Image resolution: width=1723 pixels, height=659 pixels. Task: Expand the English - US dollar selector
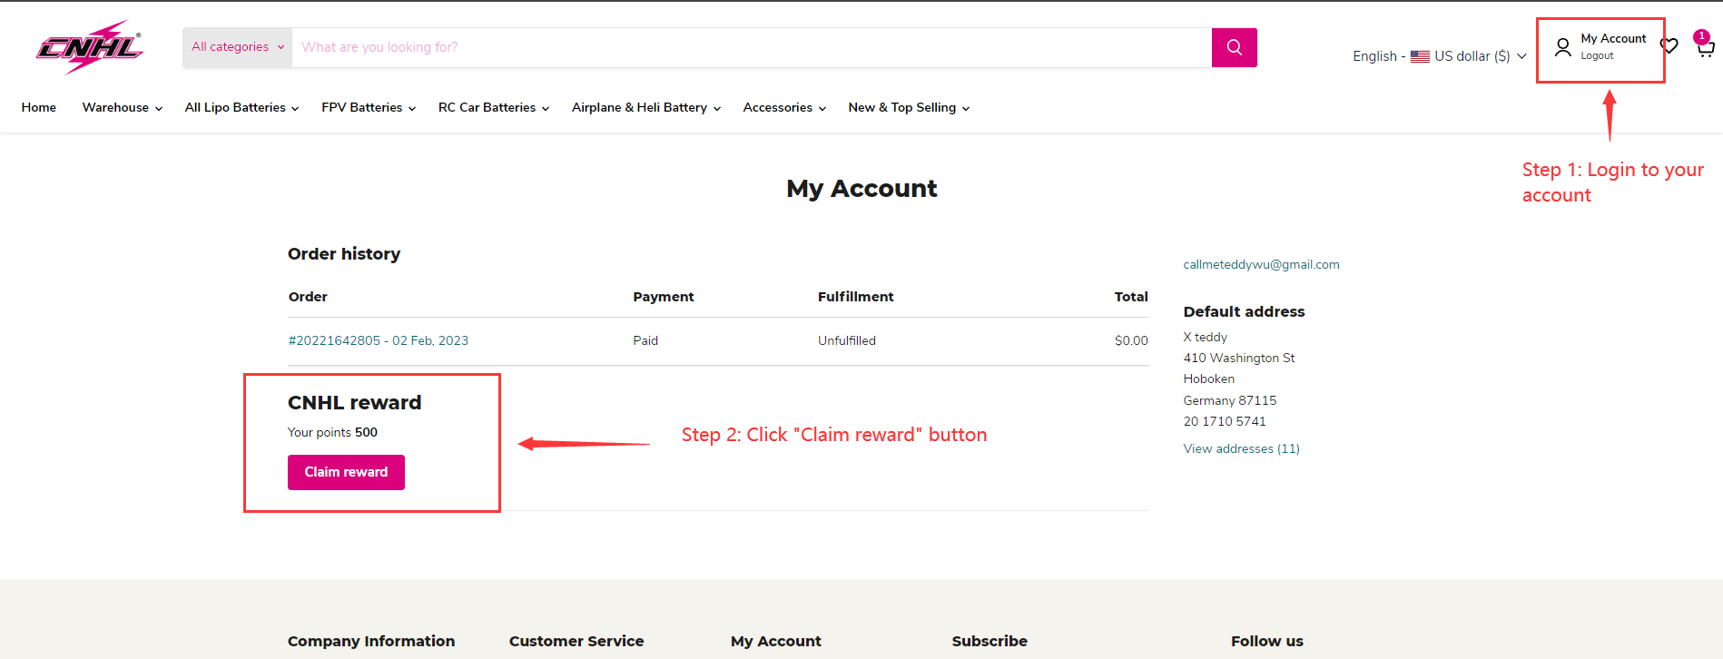click(1439, 56)
